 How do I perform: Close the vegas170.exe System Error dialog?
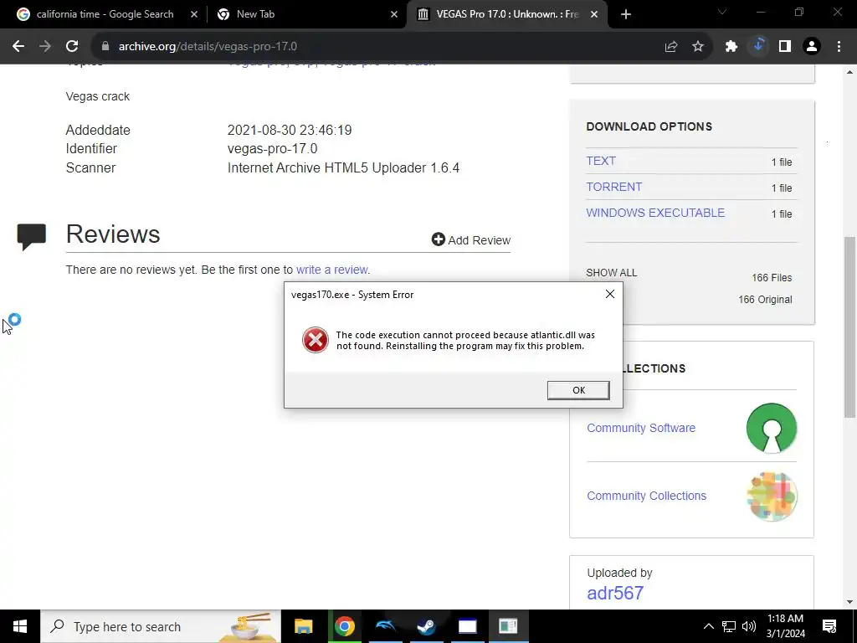tap(610, 294)
